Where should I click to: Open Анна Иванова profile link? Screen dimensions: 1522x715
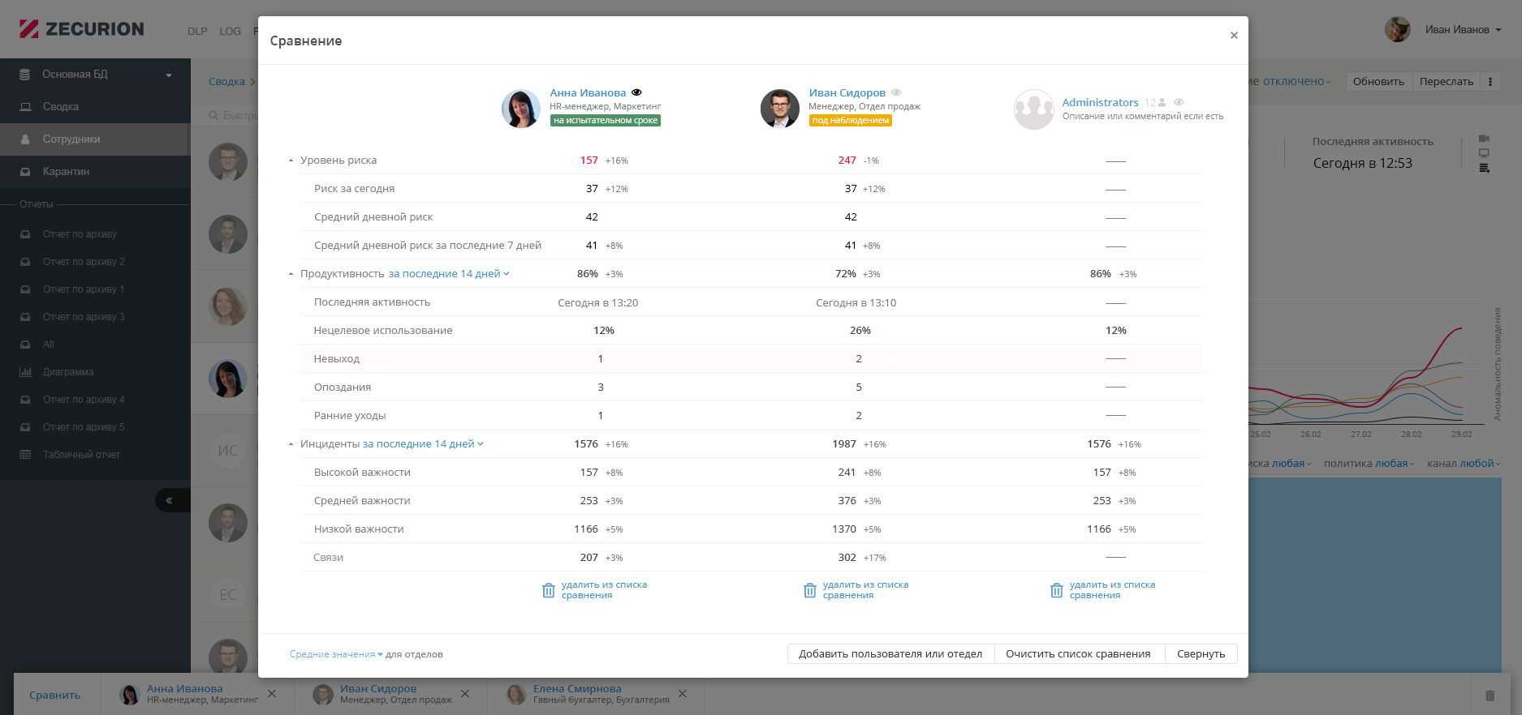click(588, 92)
